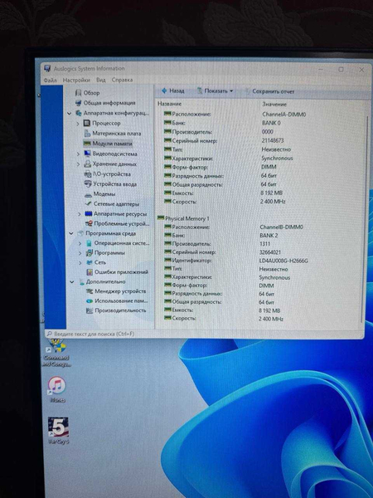Select the Проблемные устройства icon
This screenshot has width=373, height=498.
pyautogui.click(x=90, y=223)
